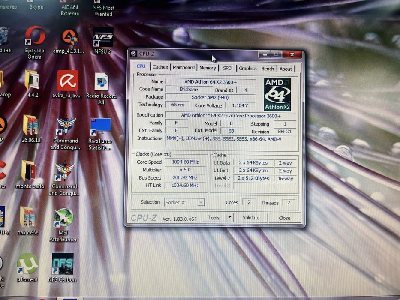Open the Bench tab
Screen dimensions: 400x300
[268, 69]
